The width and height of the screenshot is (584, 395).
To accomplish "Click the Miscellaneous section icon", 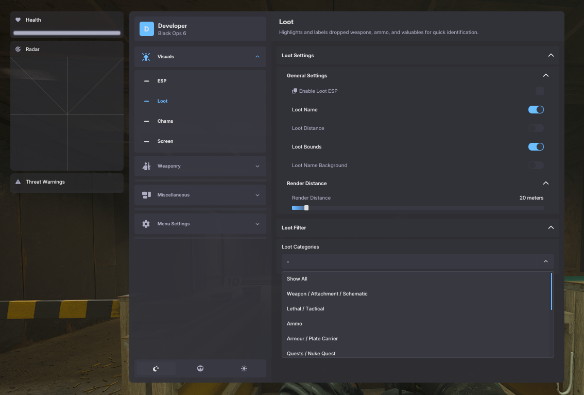I will point(146,195).
